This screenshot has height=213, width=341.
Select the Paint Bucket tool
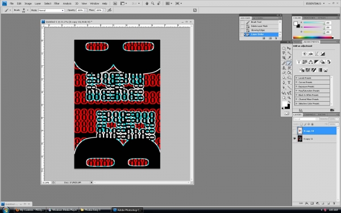tap(289, 73)
